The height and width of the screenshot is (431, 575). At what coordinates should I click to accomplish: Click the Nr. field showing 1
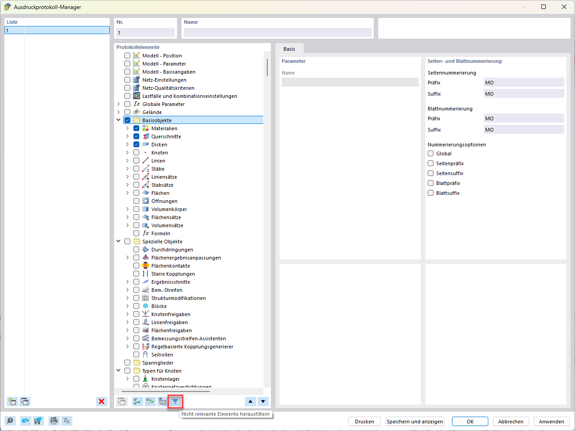click(x=146, y=32)
